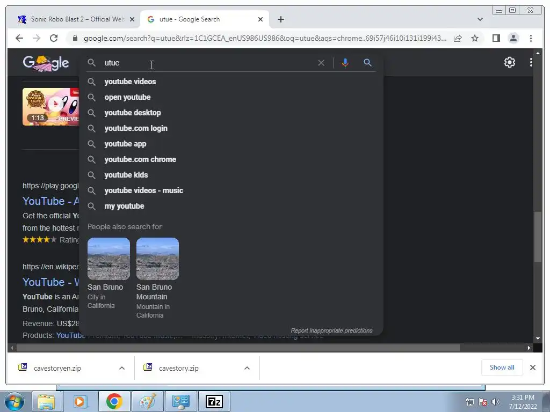This screenshot has height=412, width=550.
Task: Open a new tab
Action: click(280, 19)
